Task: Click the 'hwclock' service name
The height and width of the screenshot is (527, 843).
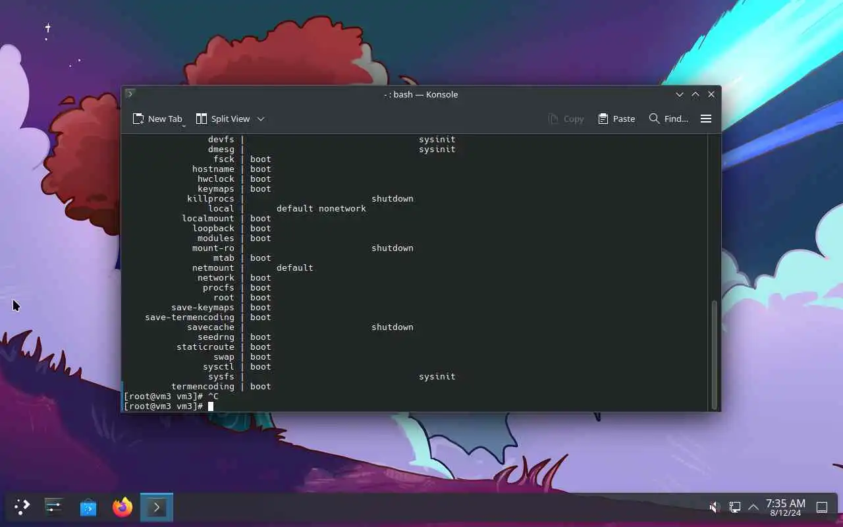Action: point(216,179)
